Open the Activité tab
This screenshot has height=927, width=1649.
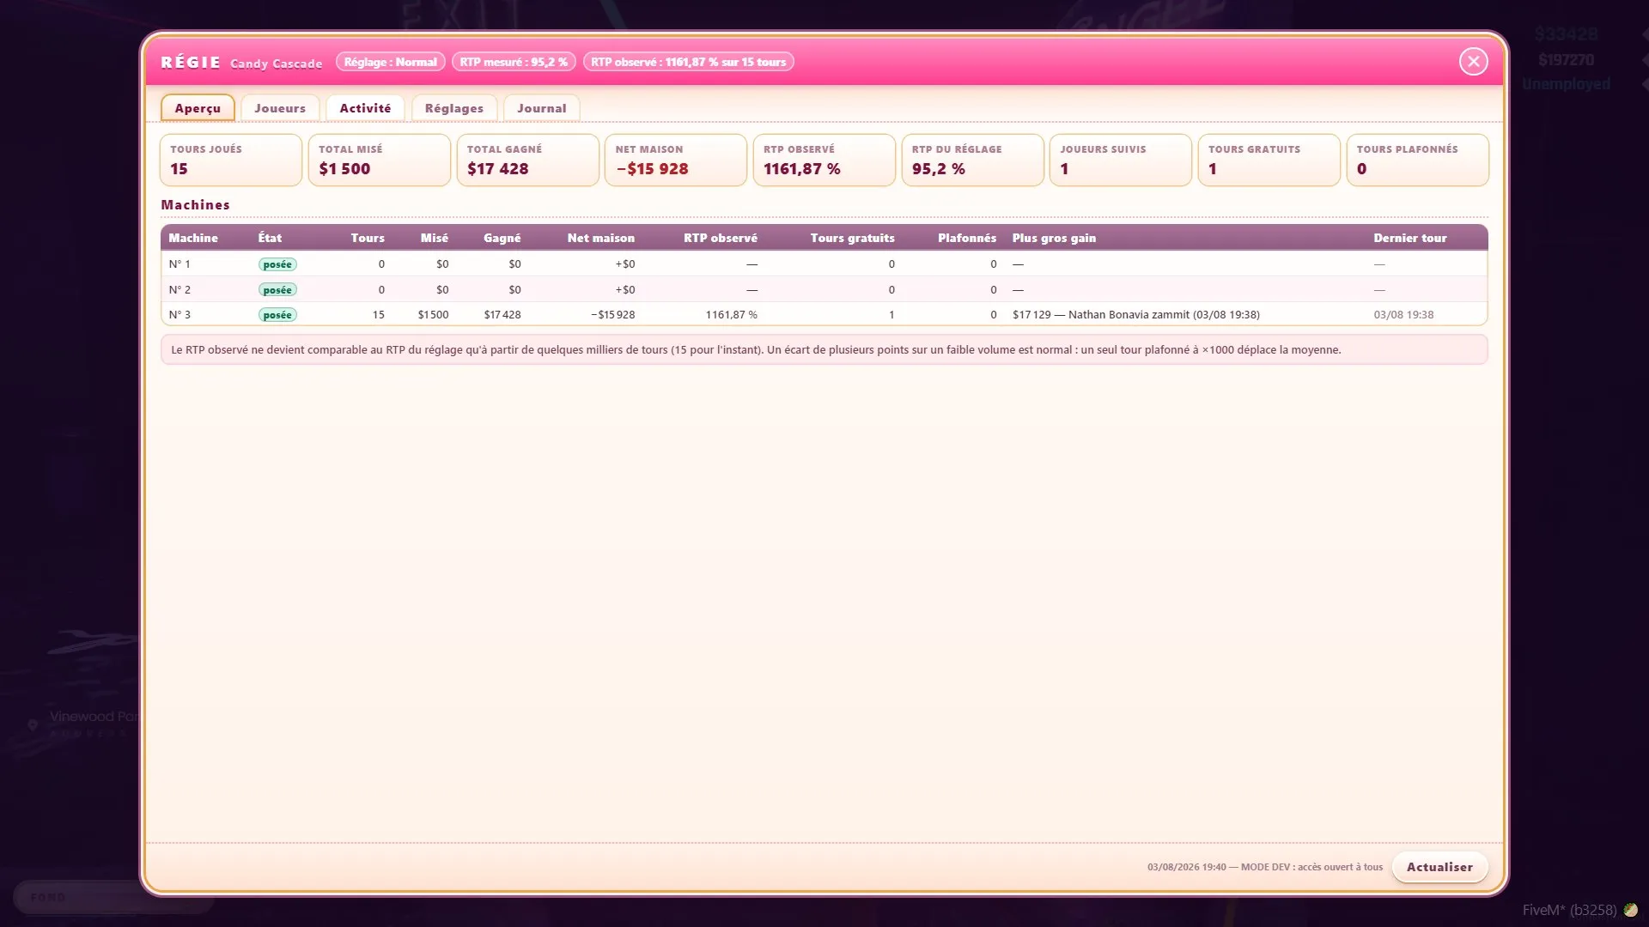click(x=365, y=108)
